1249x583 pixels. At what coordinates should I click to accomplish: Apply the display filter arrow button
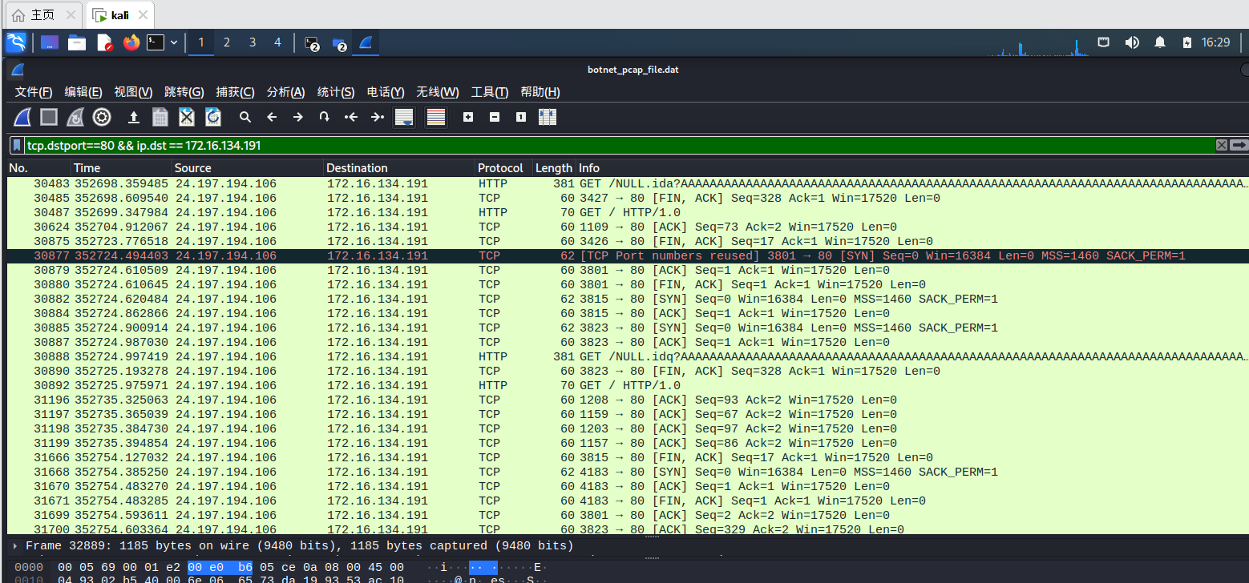pos(1239,145)
